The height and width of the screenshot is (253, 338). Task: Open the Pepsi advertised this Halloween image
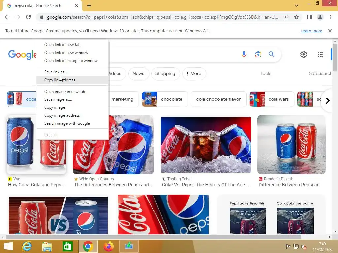click(272, 215)
